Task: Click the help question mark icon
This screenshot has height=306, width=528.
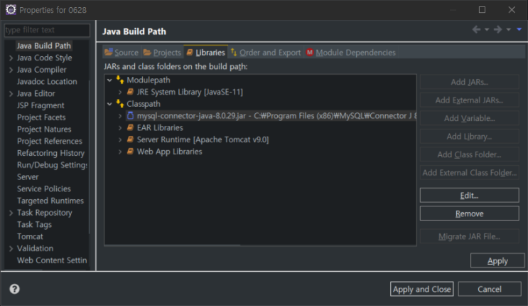Action: [14, 289]
